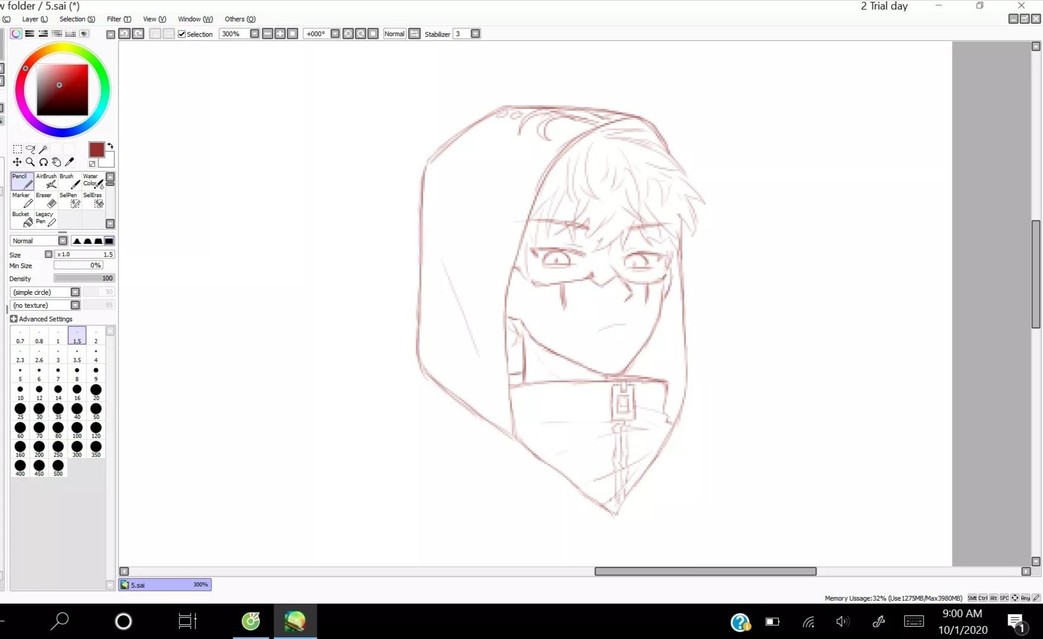The height and width of the screenshot is (639, 1043).
Task: Open the Layer menu
Action: (35, 19)
